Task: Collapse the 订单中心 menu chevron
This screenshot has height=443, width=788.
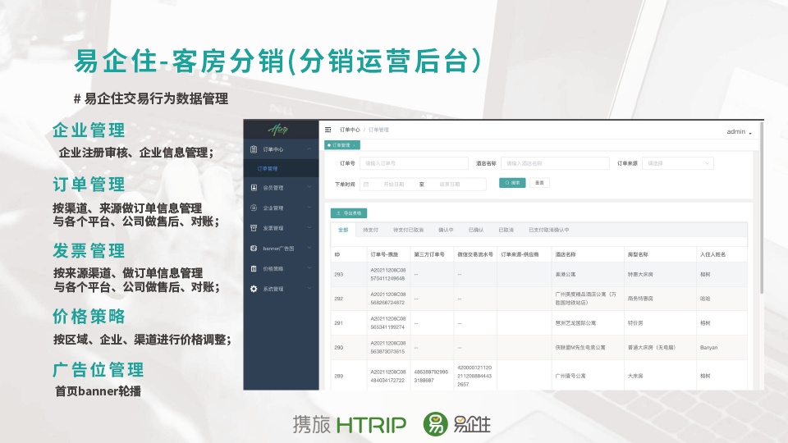Action: [309, 149]
